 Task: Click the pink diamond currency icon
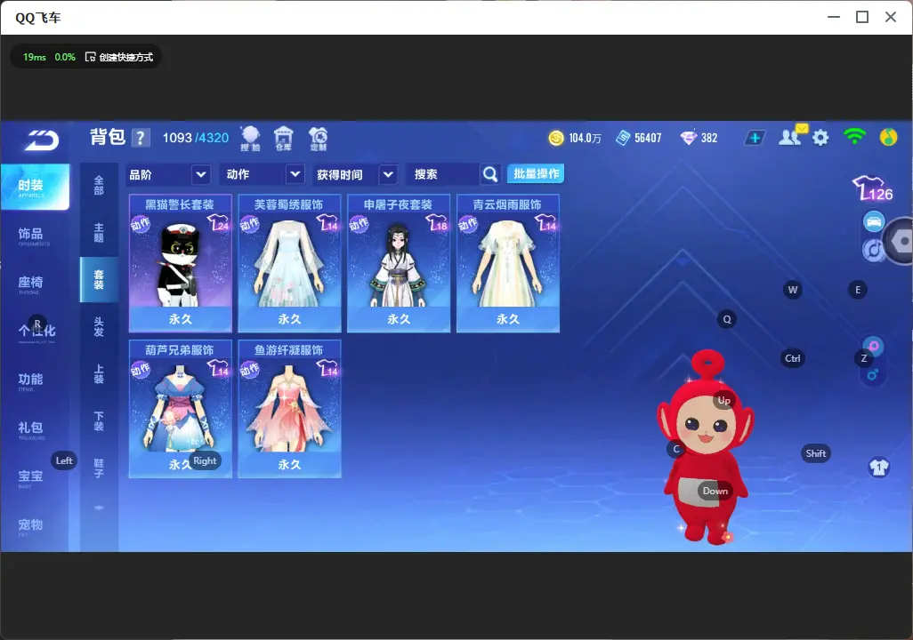coord(688,138)
